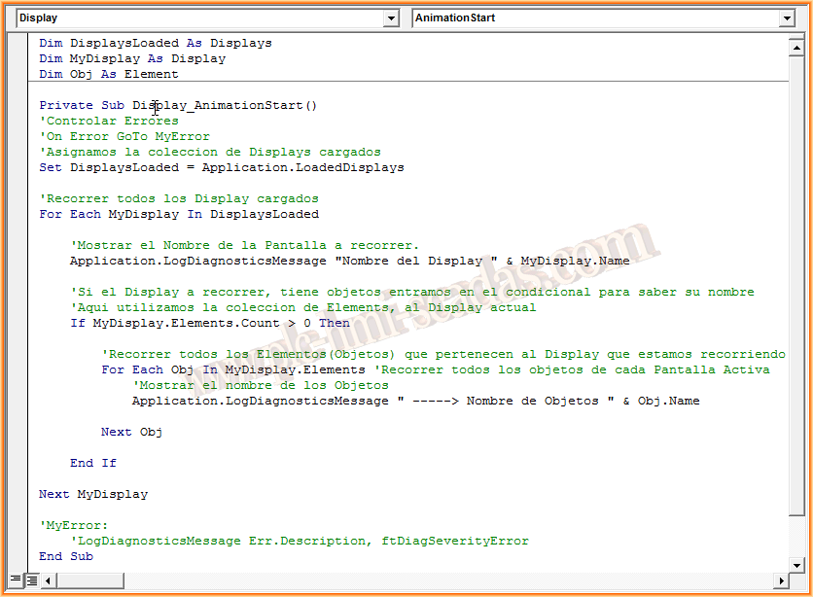Click the Display object combo box field
The image size is (813, 597).
pyautogui.click(x=194, y=18)
